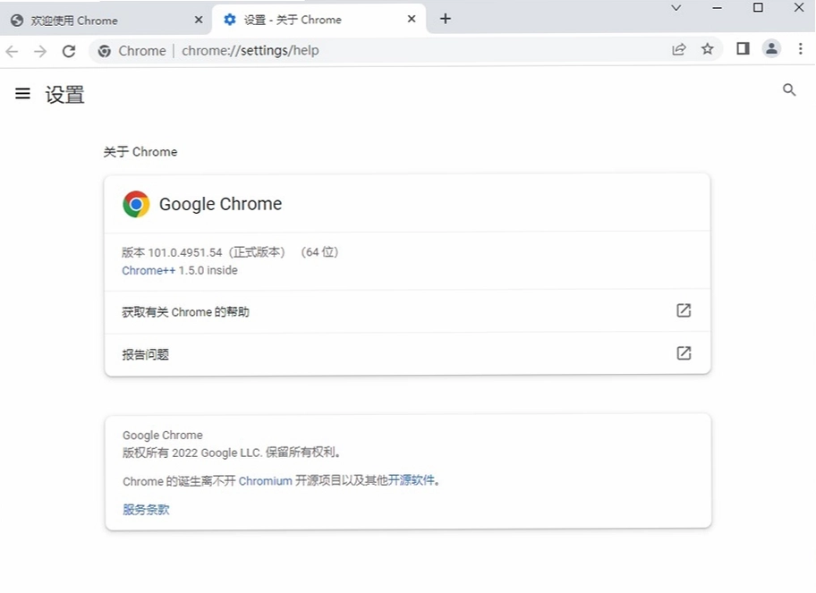Share this page via the share icon
This screenshot has height=593, width=816.
678,49
